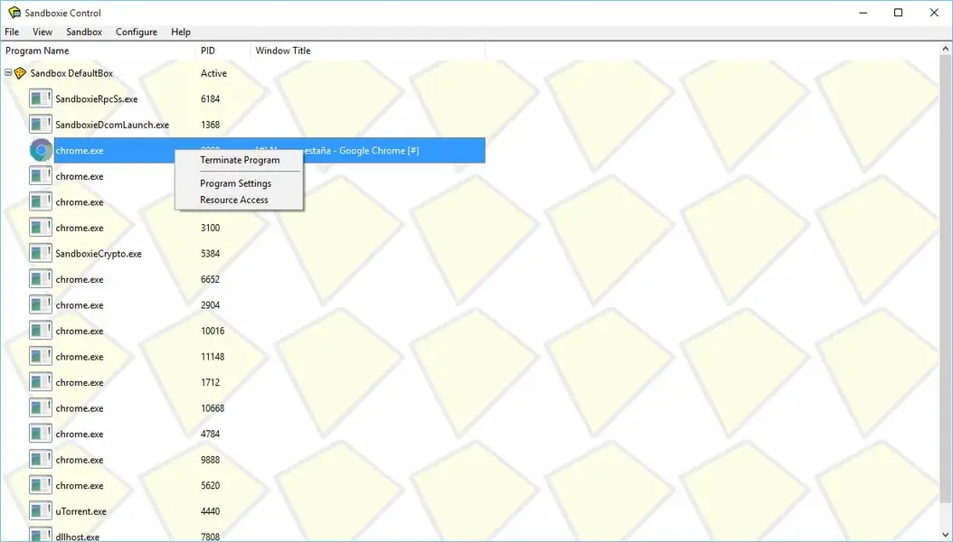The width and height of the screenshot is (953, 542).
Task: Click the dllhost.exe program icon
Action: pos(40,536)
